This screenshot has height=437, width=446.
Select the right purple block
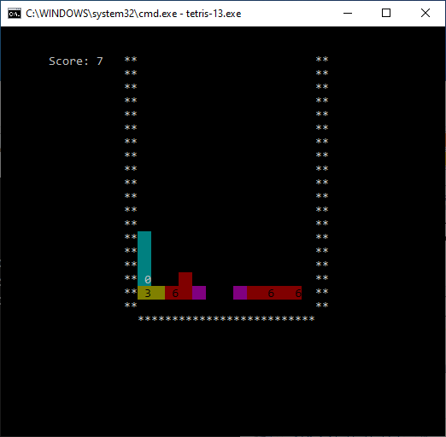240,293
